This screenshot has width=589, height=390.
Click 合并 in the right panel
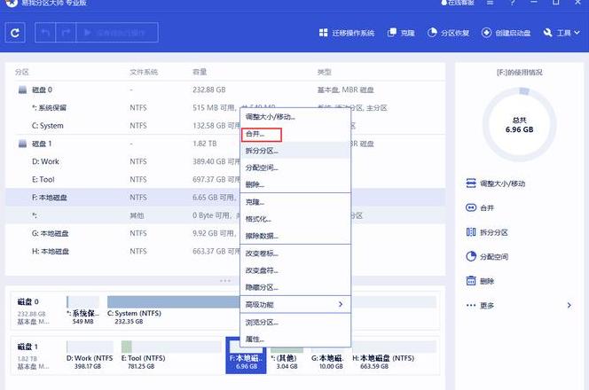(480, 208)
